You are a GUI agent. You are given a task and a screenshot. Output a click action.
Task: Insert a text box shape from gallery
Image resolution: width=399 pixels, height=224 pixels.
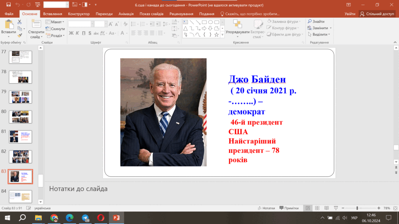(x=185, y=22)
